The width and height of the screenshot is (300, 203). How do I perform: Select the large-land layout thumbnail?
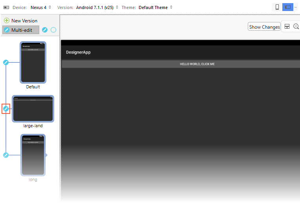tap(33, 109)
